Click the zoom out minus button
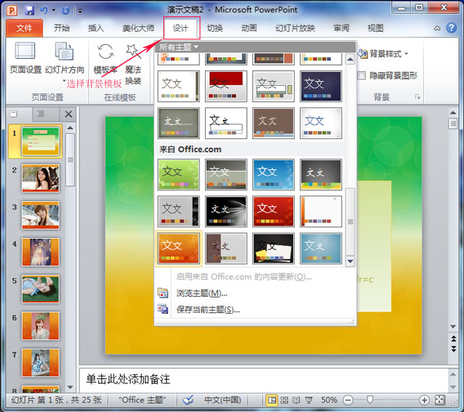Screen dimensions: 464x412 pyautogui.click(x=348, y=400)
